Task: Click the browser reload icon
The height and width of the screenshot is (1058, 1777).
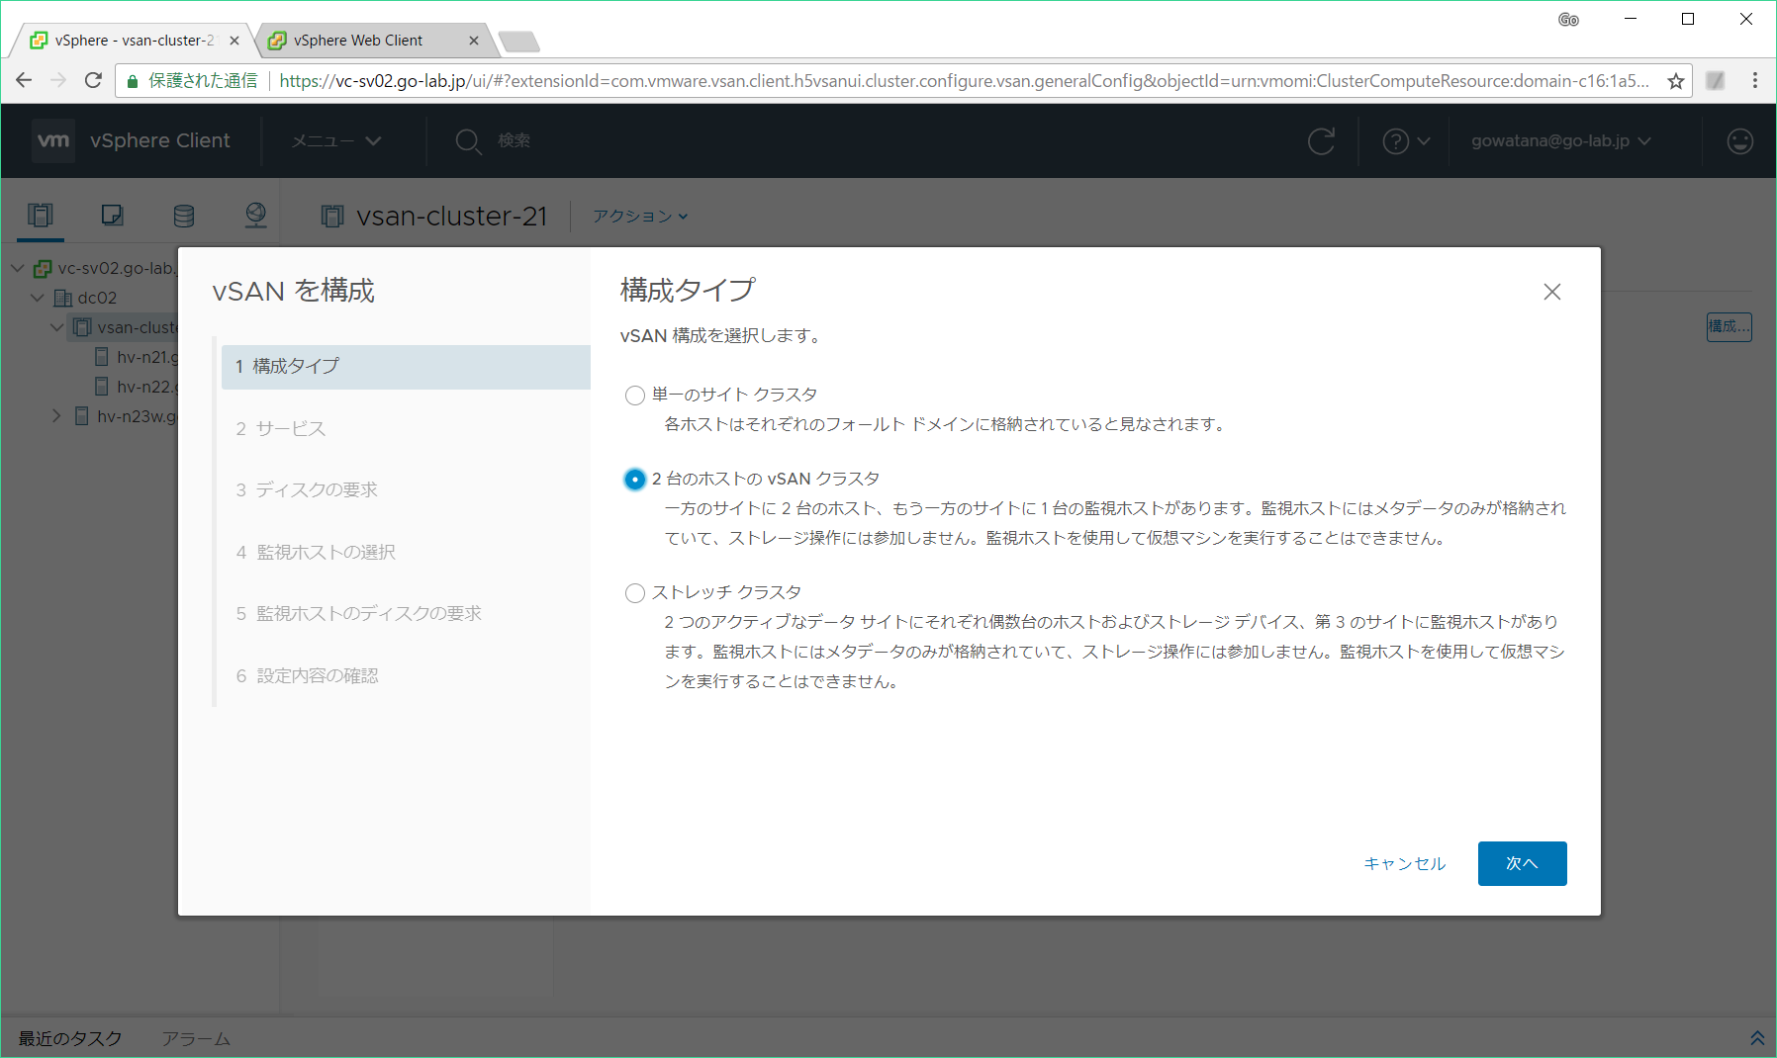Action: click(93, 81)
